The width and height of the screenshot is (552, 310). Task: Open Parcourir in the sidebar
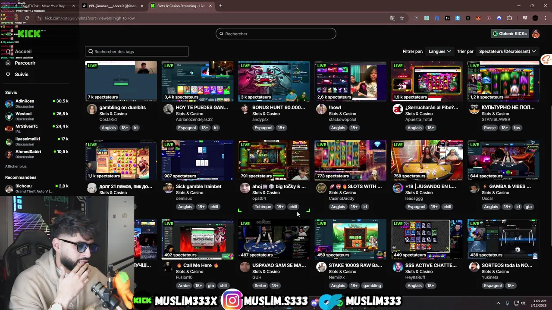25,63
